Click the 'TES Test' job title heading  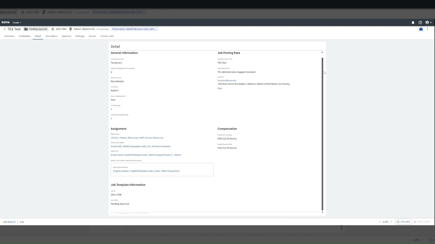coord(14,29)
